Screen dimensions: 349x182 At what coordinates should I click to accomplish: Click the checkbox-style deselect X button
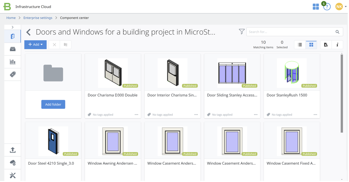click(54, 44)
